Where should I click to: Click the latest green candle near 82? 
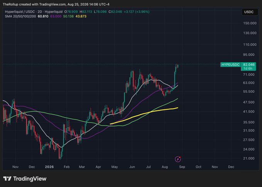coord(178,66)
